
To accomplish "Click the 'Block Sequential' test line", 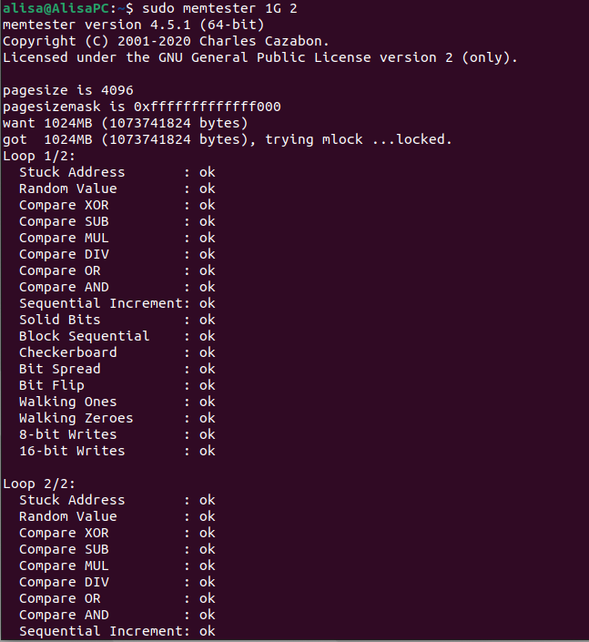I will click(117, 336).
